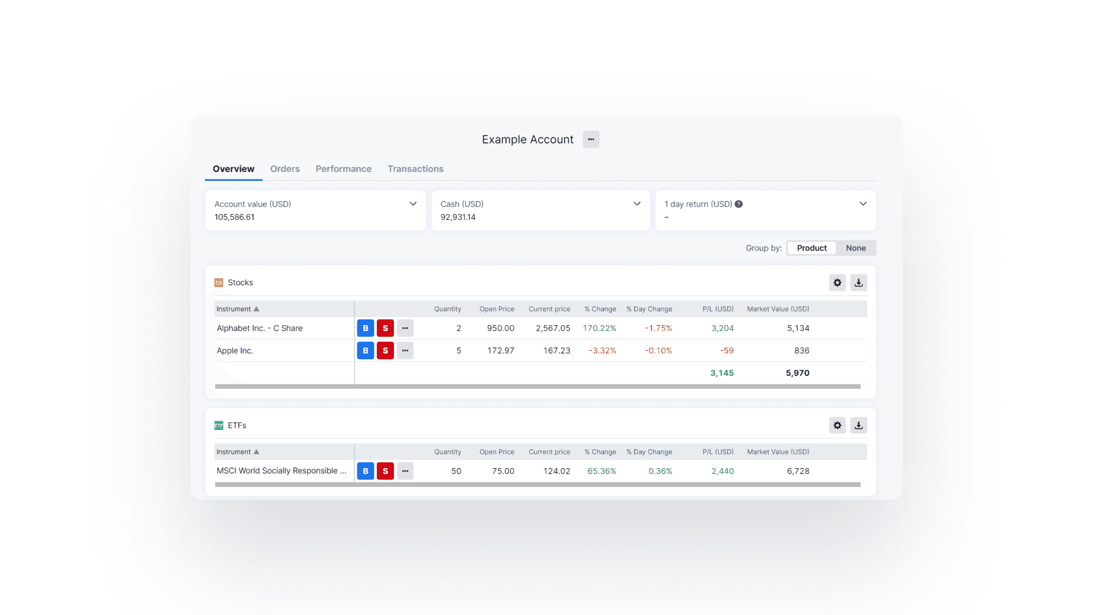Download the ETFs table data

coord(858,425)
